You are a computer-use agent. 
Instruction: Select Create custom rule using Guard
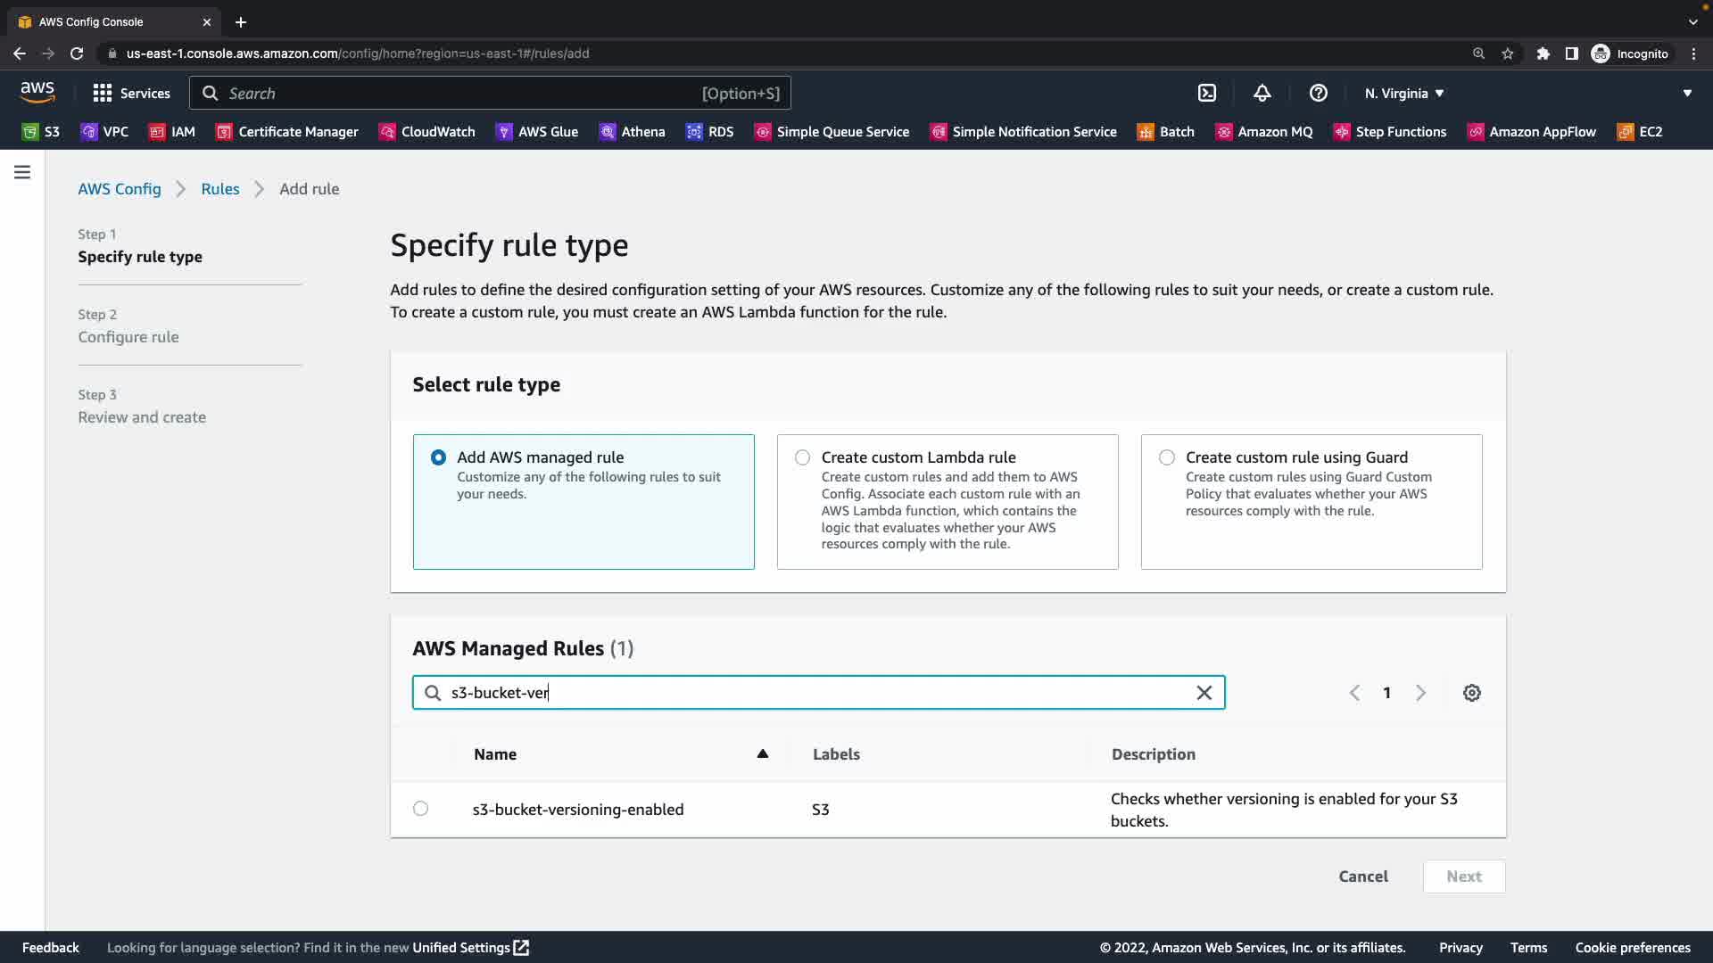tap(1166, 457)
